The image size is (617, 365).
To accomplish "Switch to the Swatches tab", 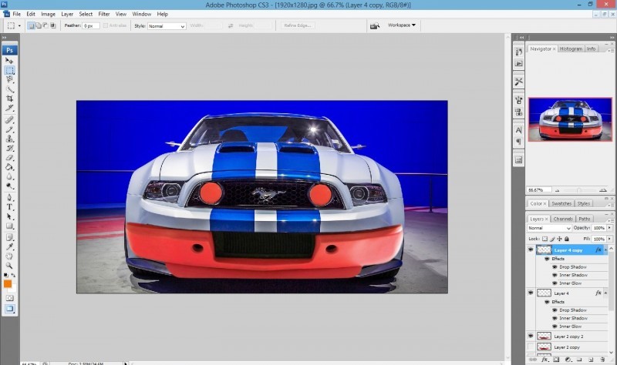I will tap(561, 203).
